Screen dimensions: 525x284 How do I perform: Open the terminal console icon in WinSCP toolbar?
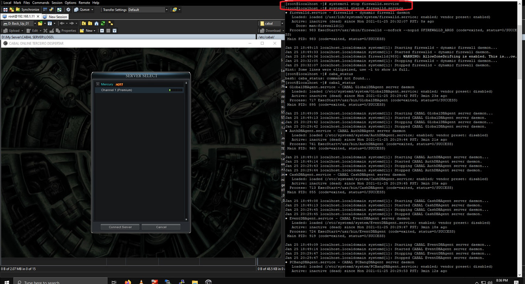45,9
